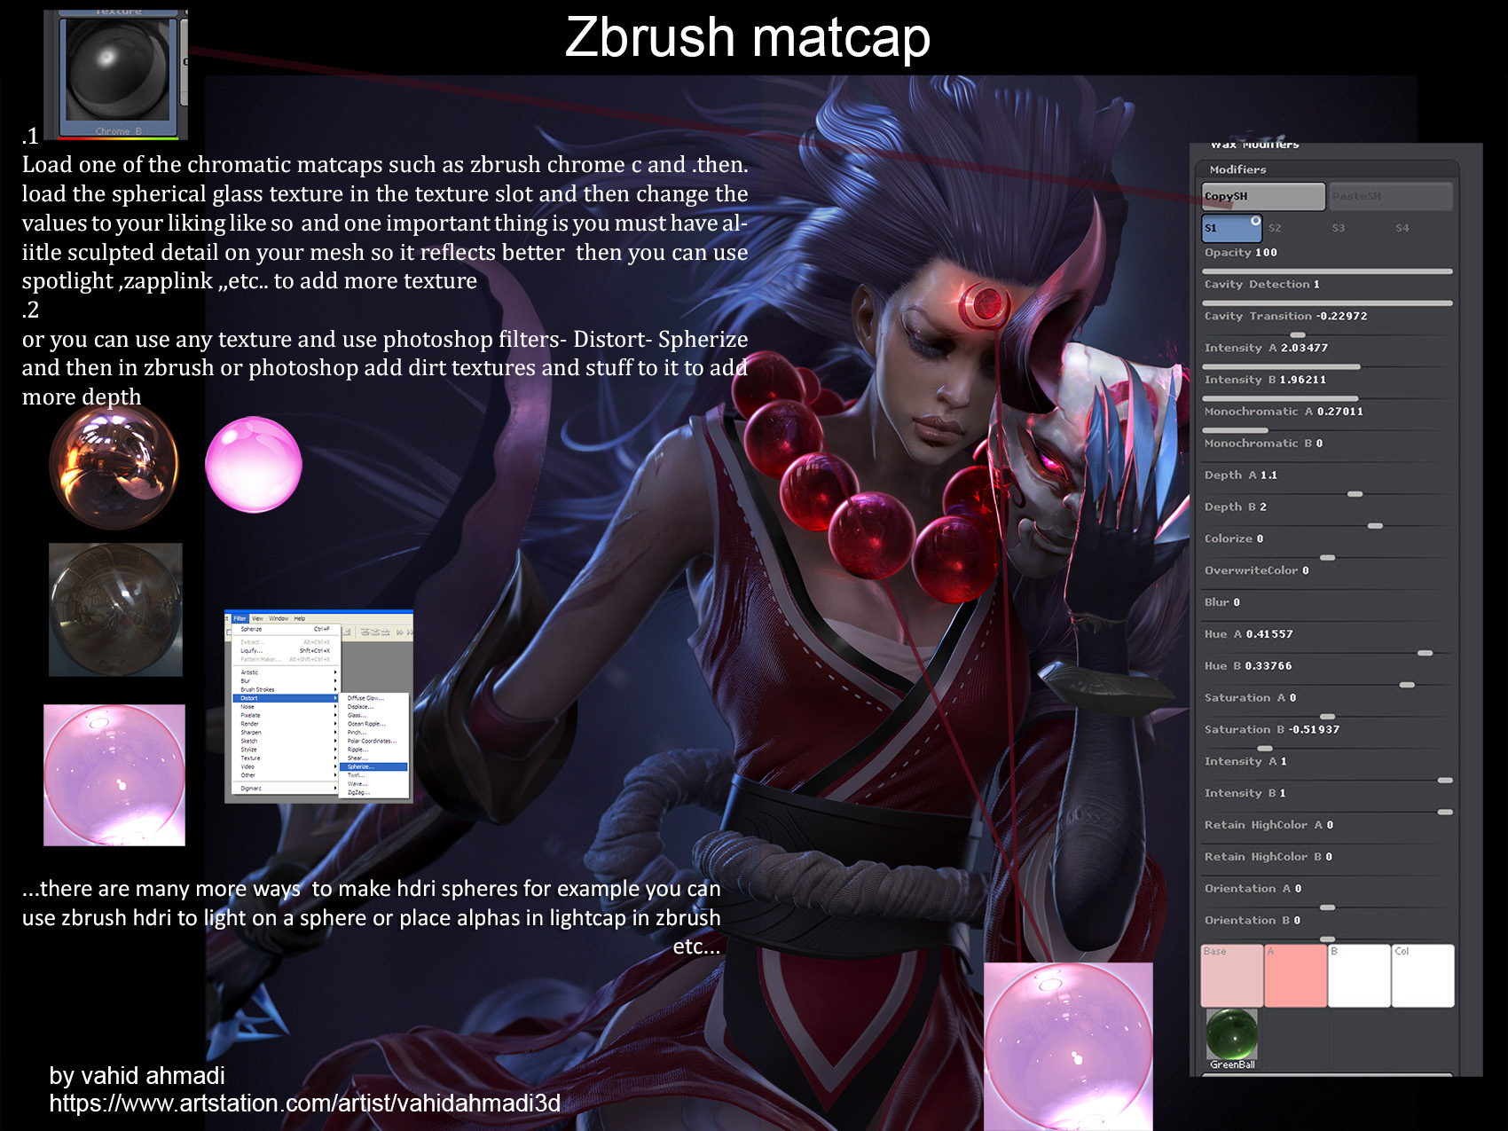Expand the Distort filter submenu
Image resolution: width=1508 pixels, height=1131 pixels.
286,698
